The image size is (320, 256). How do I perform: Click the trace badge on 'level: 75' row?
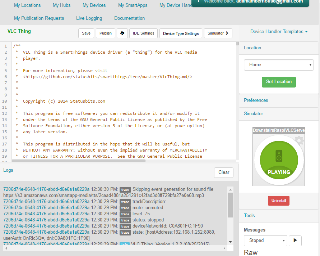point(125,214)
